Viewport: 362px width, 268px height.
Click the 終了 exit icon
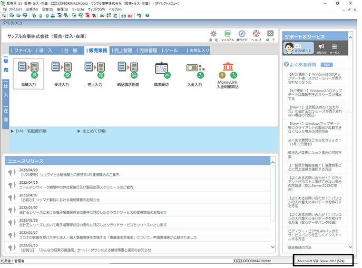click(270, 35)
